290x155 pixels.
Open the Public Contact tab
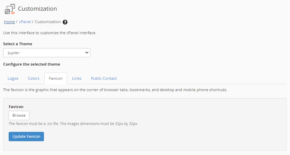click(x=104, y=78)
